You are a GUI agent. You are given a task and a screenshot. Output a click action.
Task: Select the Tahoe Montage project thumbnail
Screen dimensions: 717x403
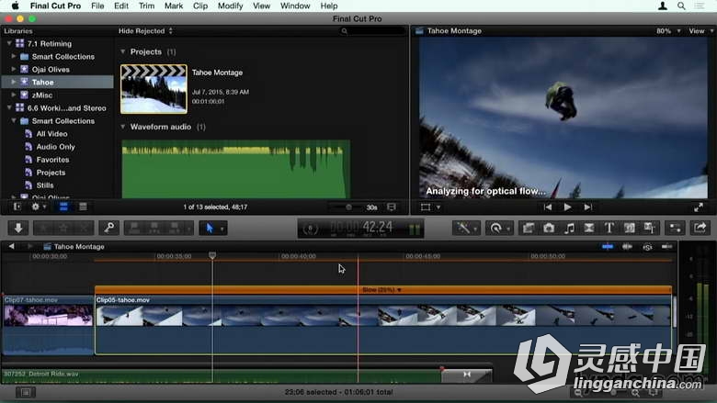[x=154, y=89]
